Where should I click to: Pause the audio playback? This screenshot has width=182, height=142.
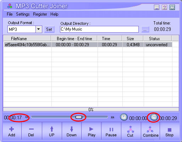(x=111, y=131)
